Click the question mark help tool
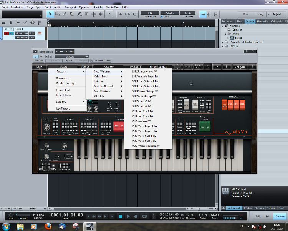The image size is (288, 231). click(109, 14)
